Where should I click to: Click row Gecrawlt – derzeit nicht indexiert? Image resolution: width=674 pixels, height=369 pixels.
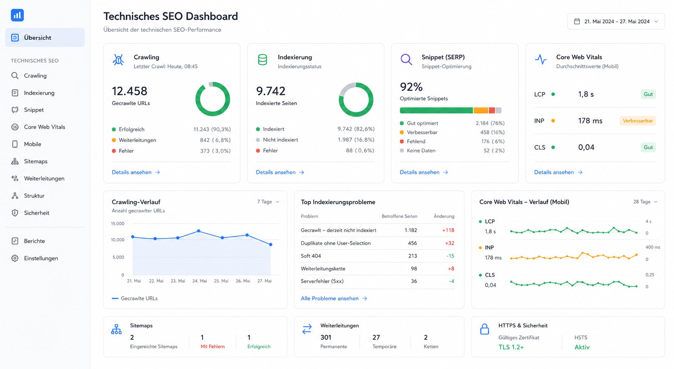tap(377, 230)
